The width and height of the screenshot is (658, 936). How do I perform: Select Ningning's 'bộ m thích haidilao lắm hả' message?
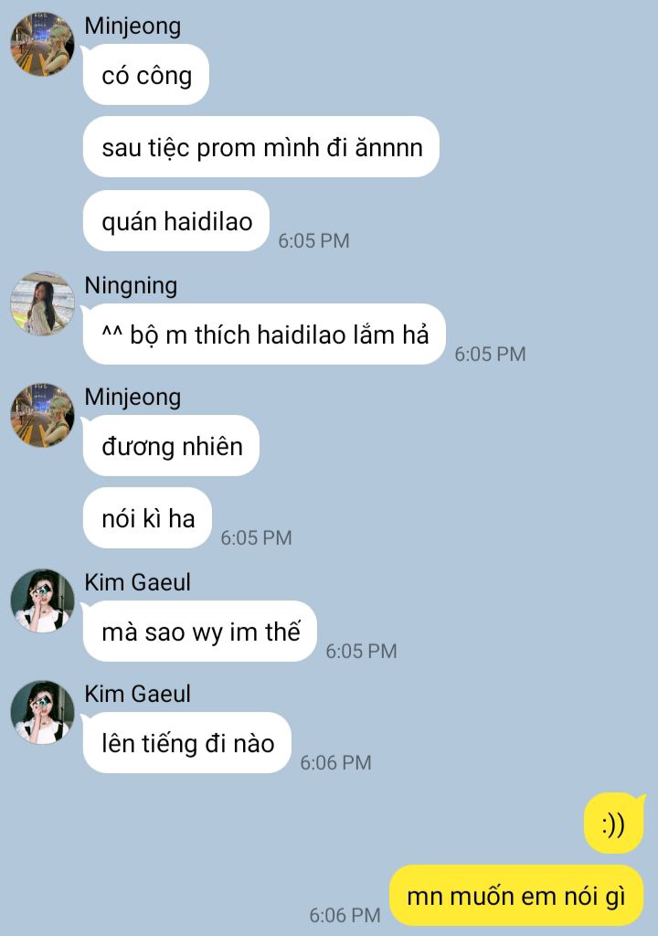(264, 335)
